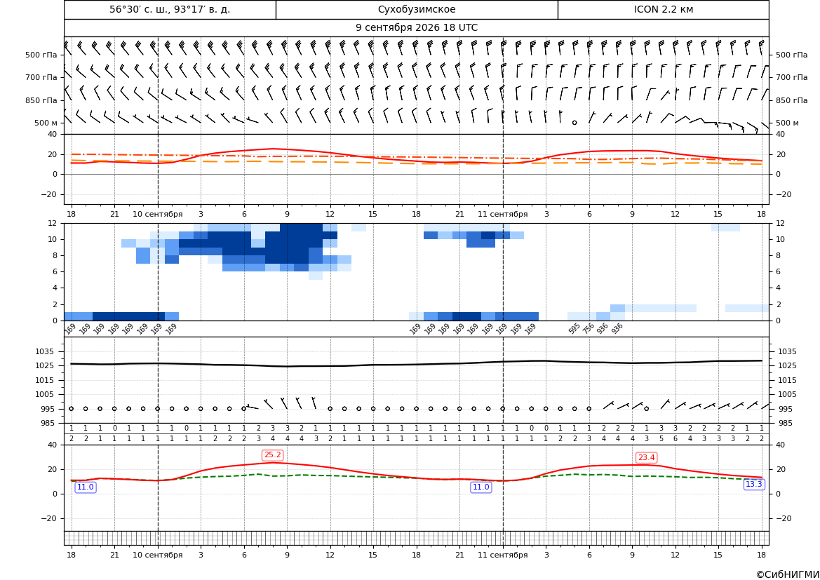
Task: Click the 23.4 temperature peak label
Action: (x=646, y=458)
